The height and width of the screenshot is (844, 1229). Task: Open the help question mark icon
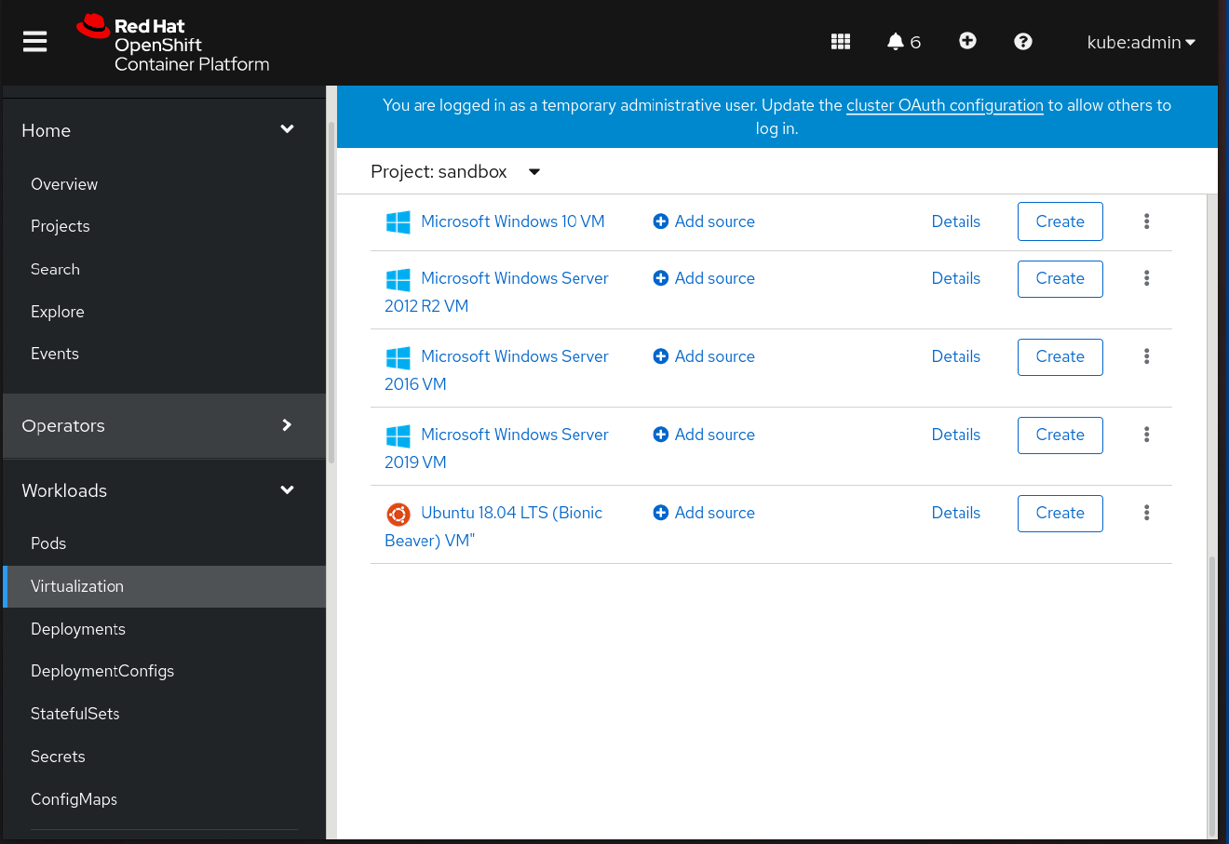(1022, 41)
